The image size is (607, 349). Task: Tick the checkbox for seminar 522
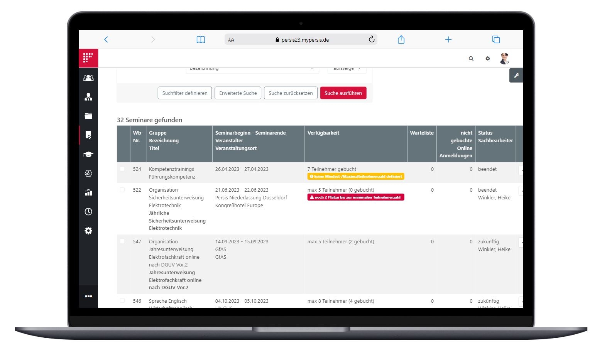coord(122,190)
